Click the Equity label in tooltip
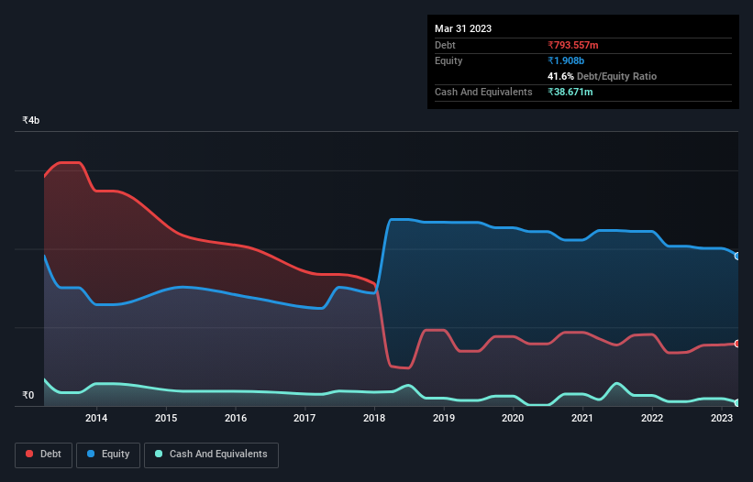This screenshot has width=753, height=482. 448,60
